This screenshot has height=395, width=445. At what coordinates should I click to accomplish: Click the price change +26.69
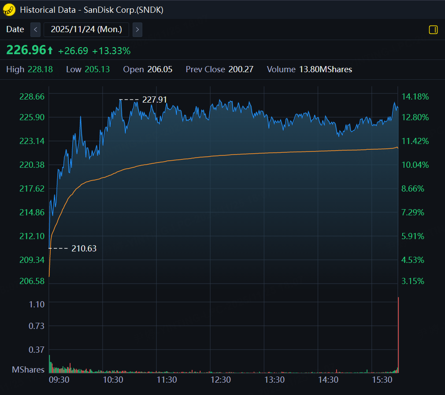73,51
